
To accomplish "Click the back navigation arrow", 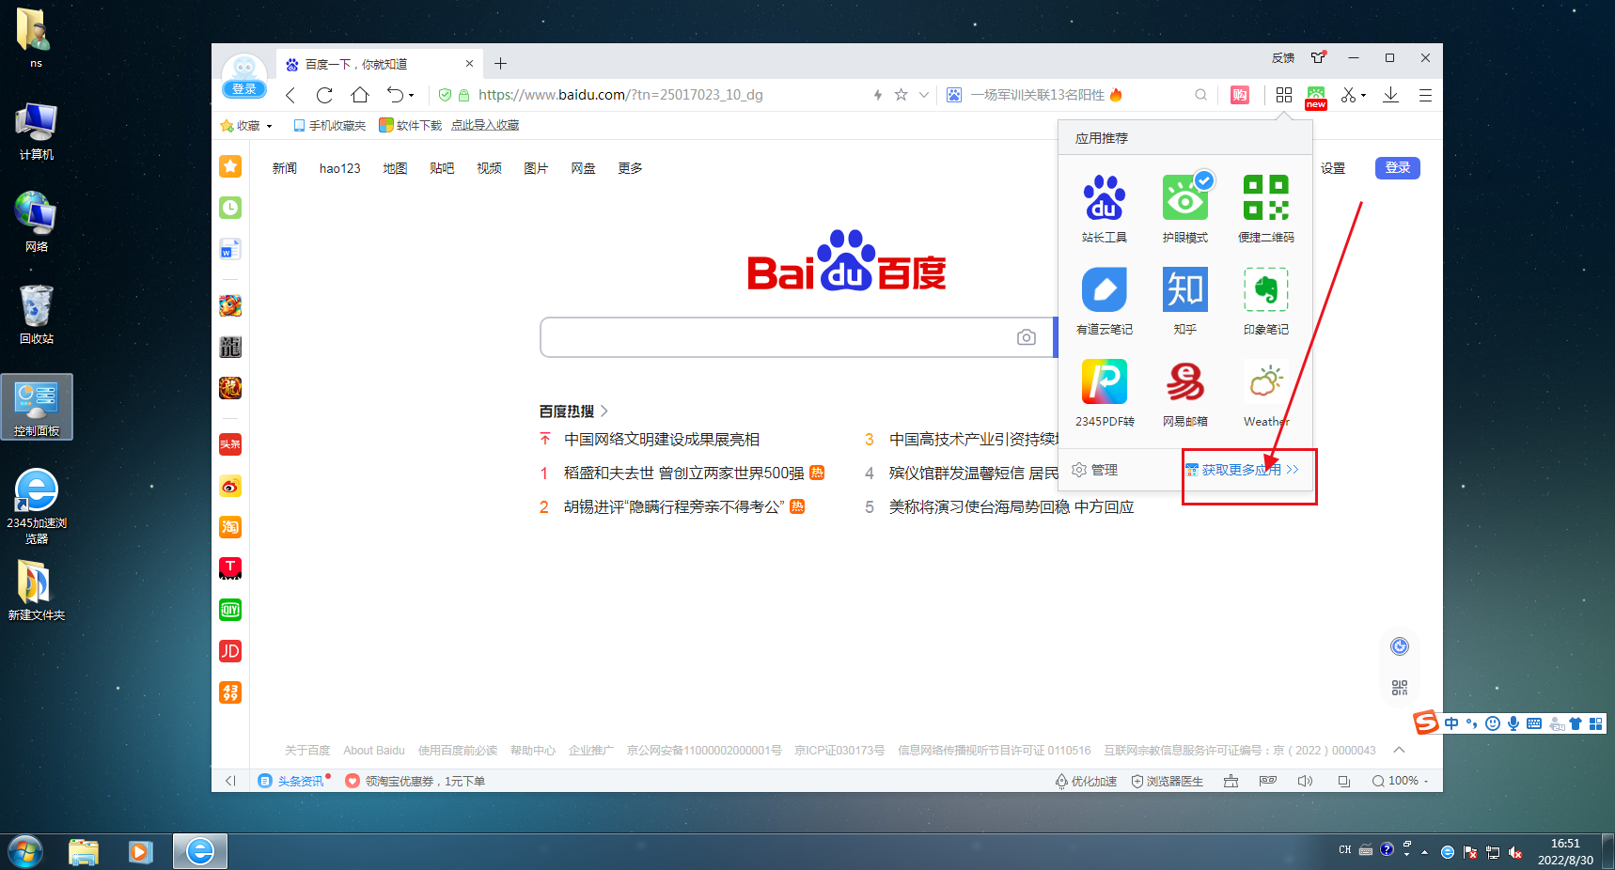I will point(290,95).
